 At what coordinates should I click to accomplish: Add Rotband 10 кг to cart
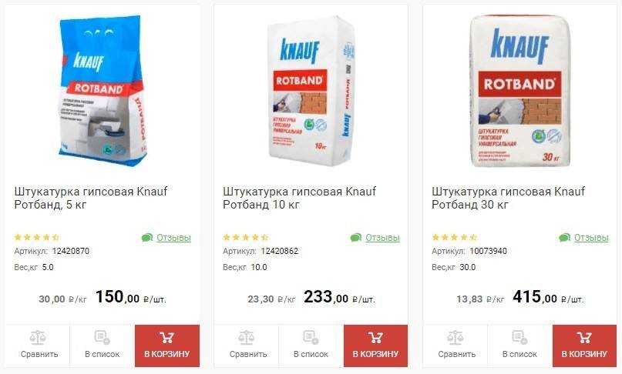point(375,346)
